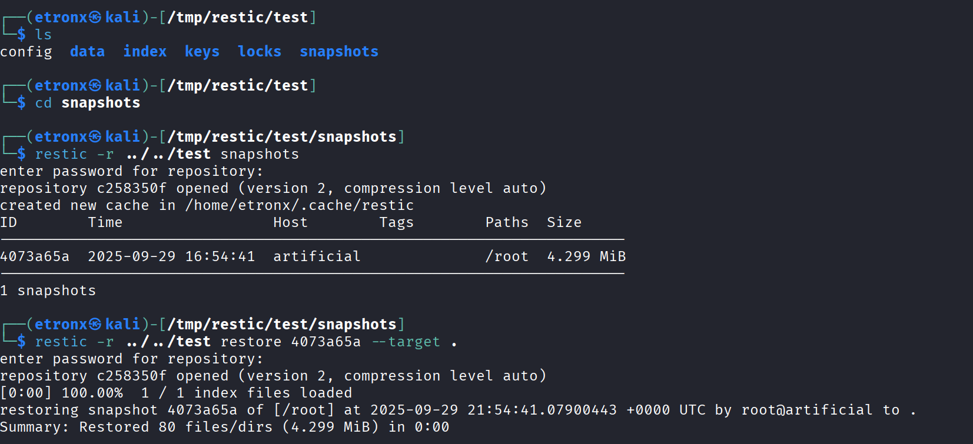This screenshot has width=973, height=444.
Task: Click the 'artificial' host value
Action: pyautogui.click(x=317, y=256)
